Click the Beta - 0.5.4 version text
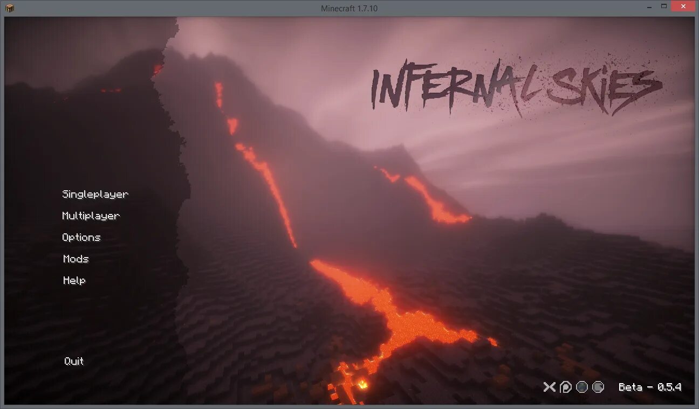 (650, 387)
